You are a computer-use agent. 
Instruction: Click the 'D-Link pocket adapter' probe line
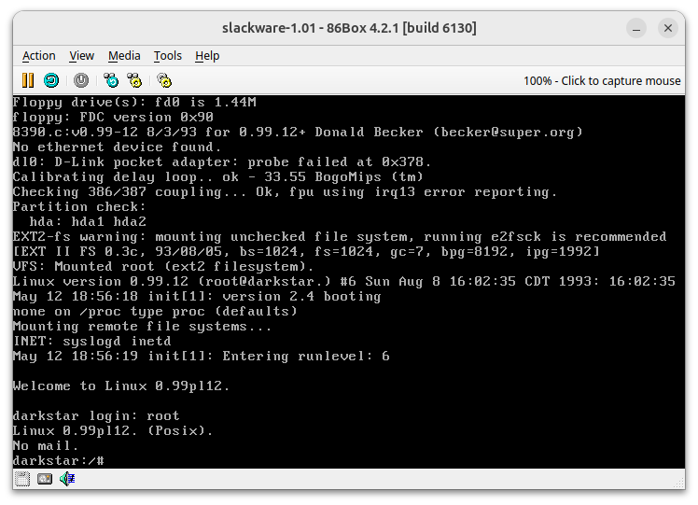(222, 162)
